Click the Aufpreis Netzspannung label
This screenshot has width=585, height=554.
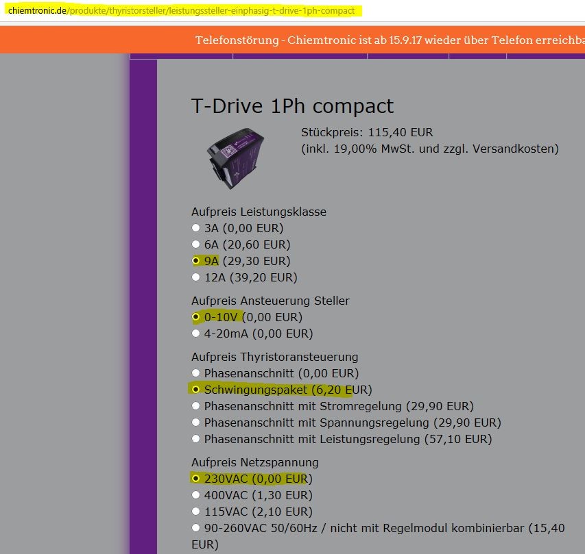coord(255,462)
